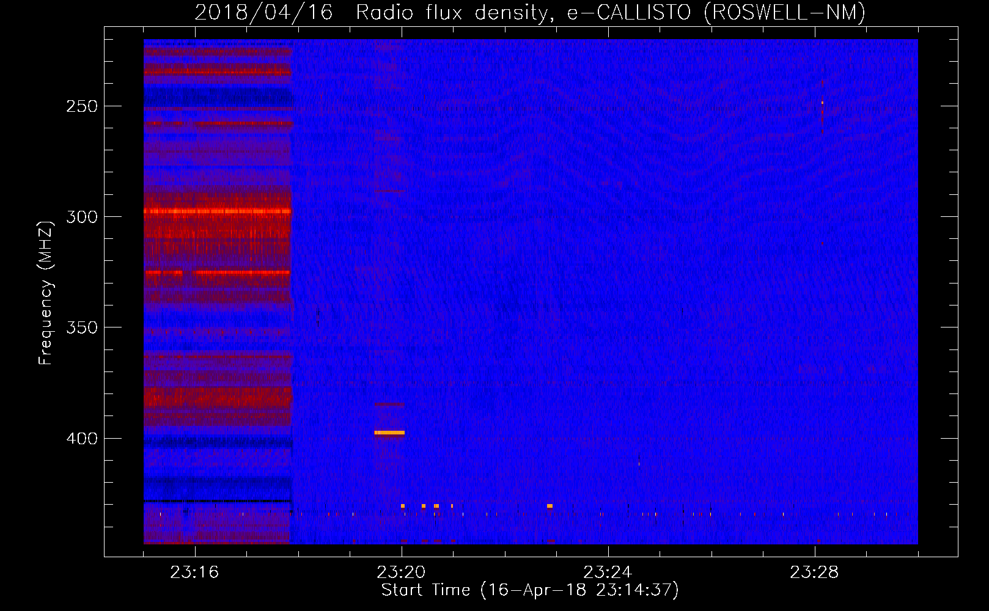Click the plot title 'Radio flux density, e-CALLISTO (ROSWELL-NM)'
The height and width of the screenshot is (611, 989).
click(611, 12)
